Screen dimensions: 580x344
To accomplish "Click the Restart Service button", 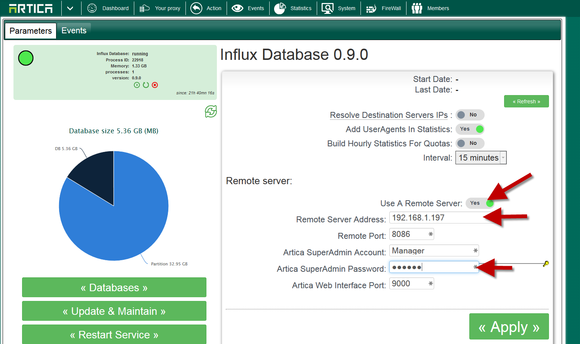I will (114, 334).
